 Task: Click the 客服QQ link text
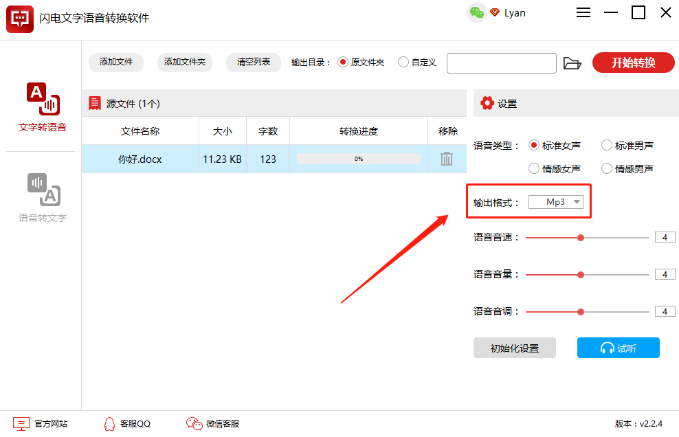[135, 423]
